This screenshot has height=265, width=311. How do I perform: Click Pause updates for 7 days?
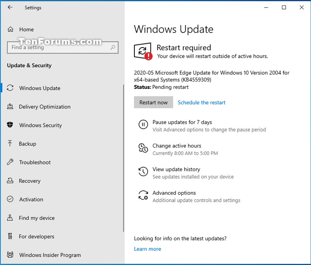[182, 122]
